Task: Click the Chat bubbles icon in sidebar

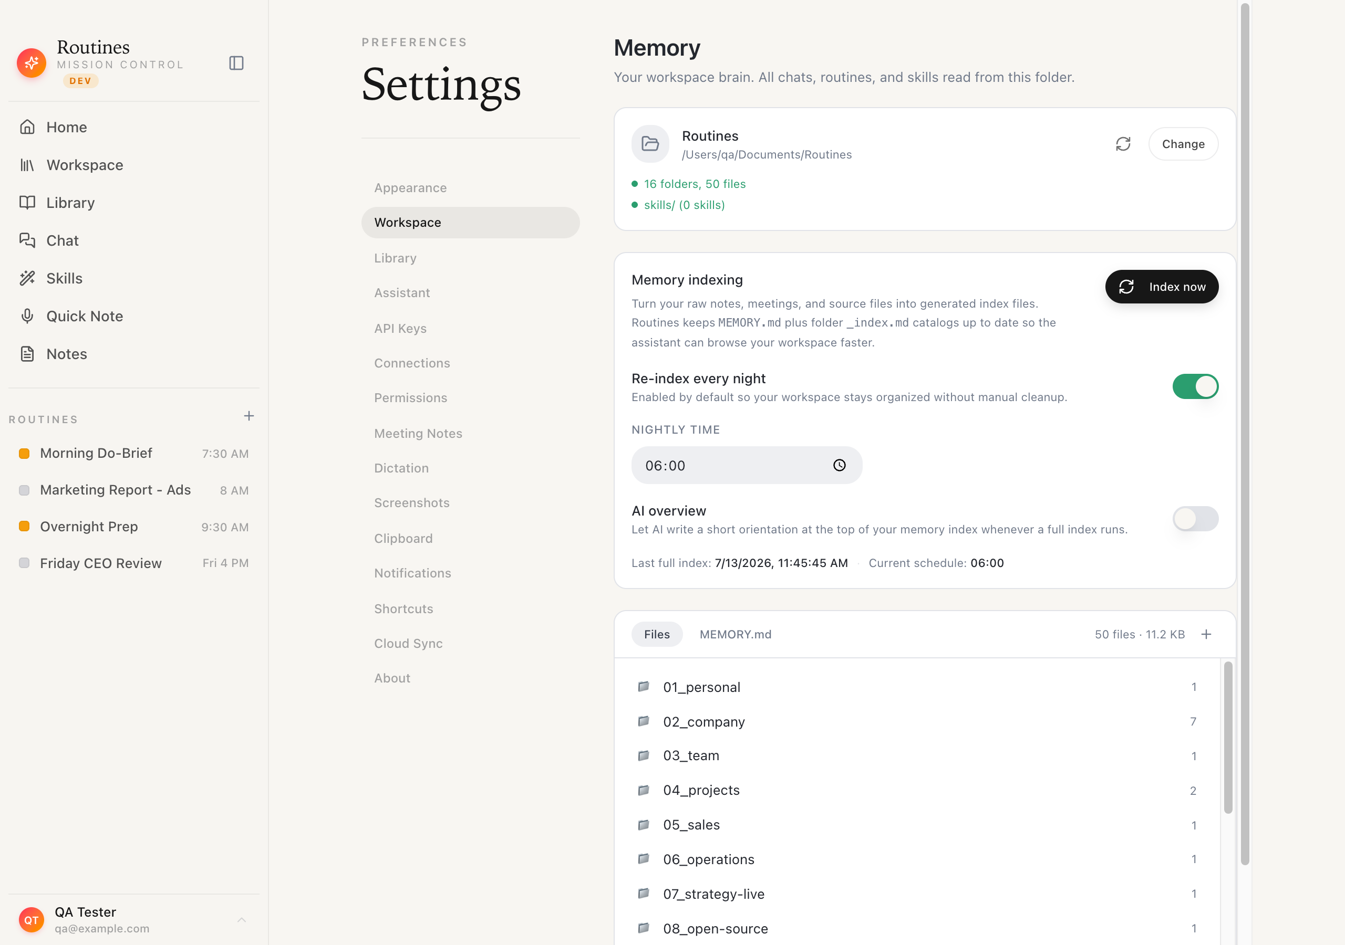Action: [27, 240]
